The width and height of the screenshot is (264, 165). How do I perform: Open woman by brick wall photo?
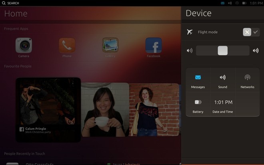click(x=154, y=109)
